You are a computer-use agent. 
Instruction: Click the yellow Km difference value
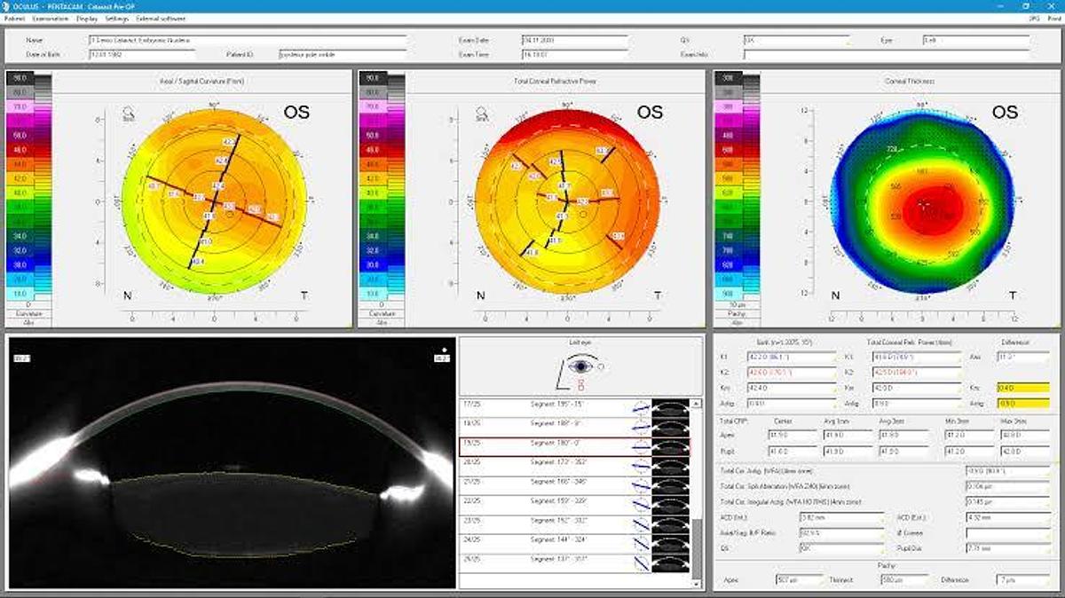(x=1022, y=388)
